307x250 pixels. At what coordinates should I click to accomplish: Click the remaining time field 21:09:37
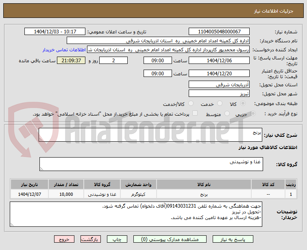pos(71,60)
